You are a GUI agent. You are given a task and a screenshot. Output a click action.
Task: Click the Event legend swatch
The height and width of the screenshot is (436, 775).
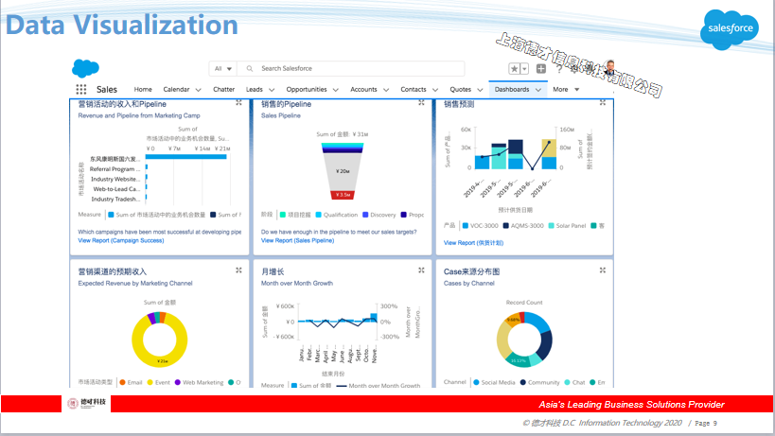pyautogui.click(x=150, y=382)
